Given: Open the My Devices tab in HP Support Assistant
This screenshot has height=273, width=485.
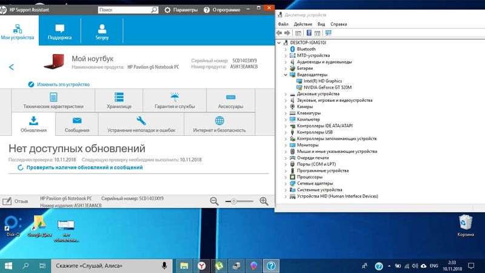Looking at the screenshot, I should pos(18,31).
